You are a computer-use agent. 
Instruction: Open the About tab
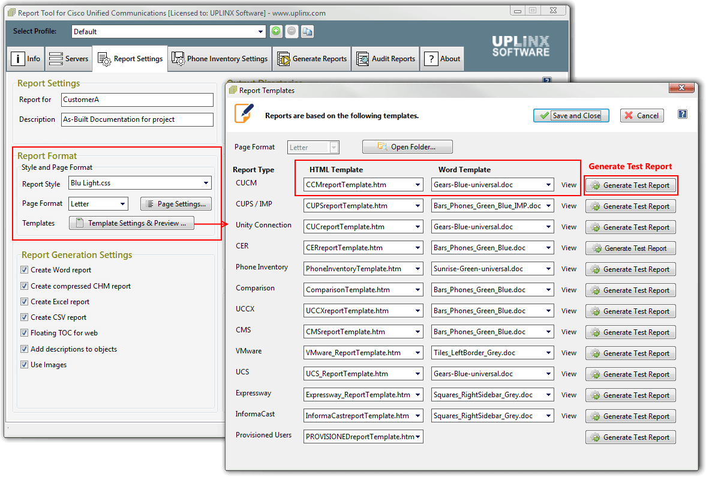[x=443, y=59]
